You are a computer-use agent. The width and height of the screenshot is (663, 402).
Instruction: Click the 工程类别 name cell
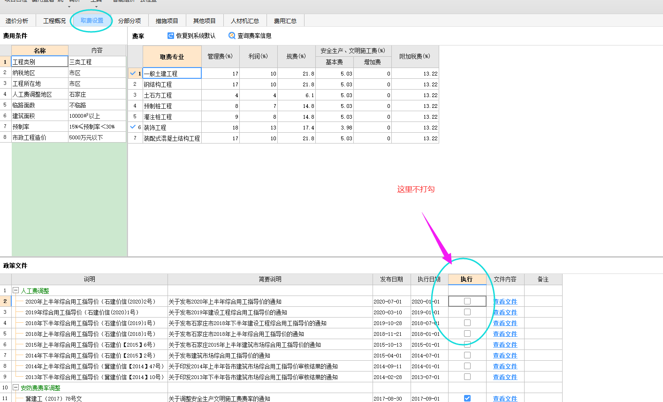click(x=40, y=61)
